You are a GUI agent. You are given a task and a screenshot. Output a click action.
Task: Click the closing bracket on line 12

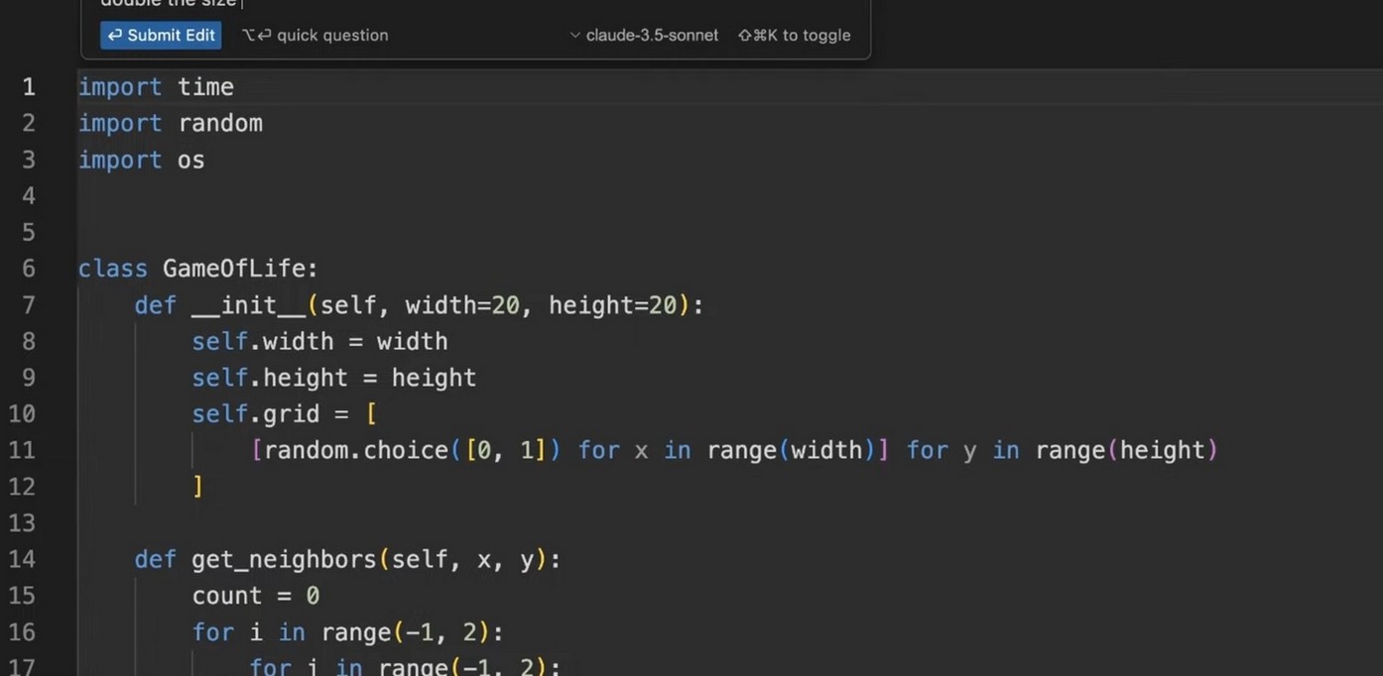(198, 487)
